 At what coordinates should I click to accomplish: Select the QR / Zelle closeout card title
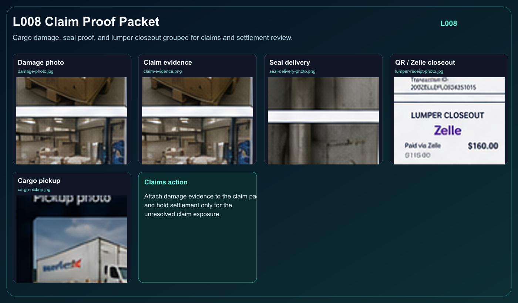click(425, 62)
